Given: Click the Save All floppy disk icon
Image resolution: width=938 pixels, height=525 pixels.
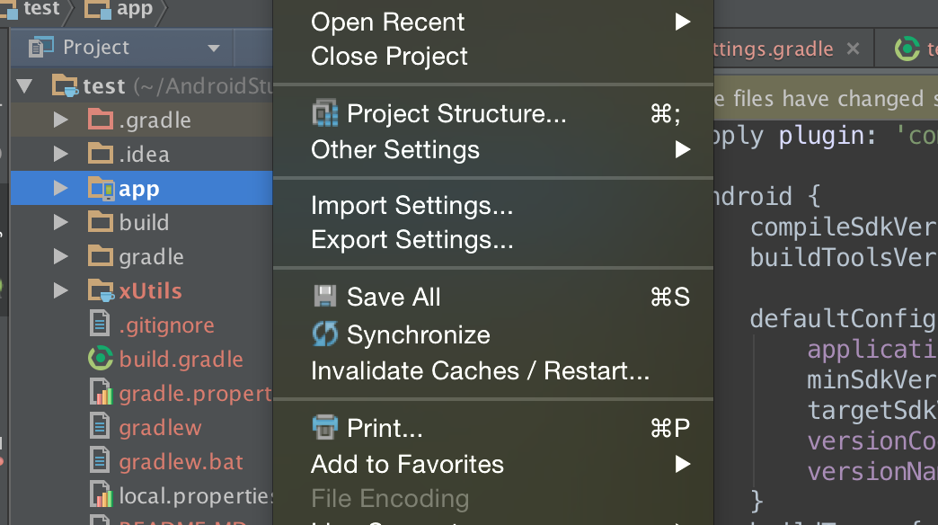Looking at the screenshot, I should [325, 297].
